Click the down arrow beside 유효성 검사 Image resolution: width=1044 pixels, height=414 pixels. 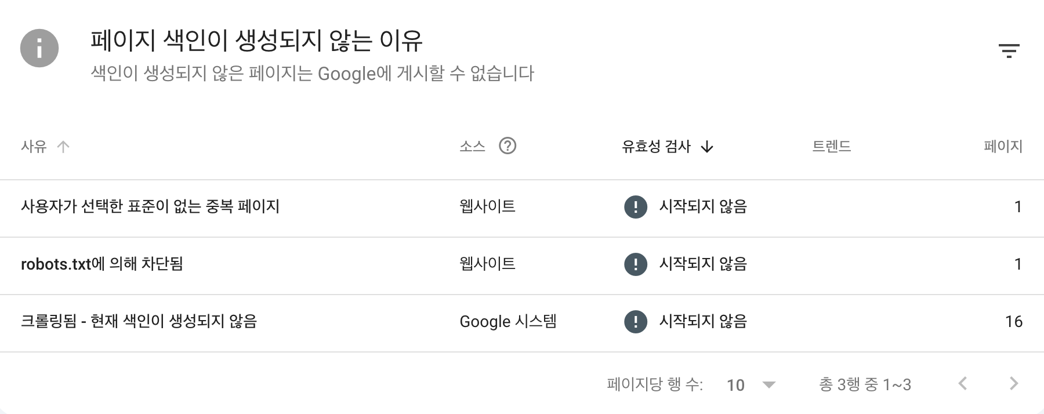pyautogui.click(x=707, y=147)
